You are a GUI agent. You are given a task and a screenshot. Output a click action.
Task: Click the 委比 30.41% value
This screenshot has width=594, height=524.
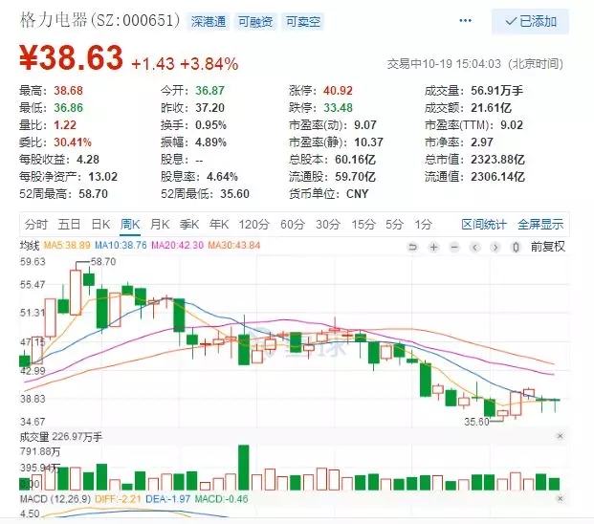(x=73, y=142)
